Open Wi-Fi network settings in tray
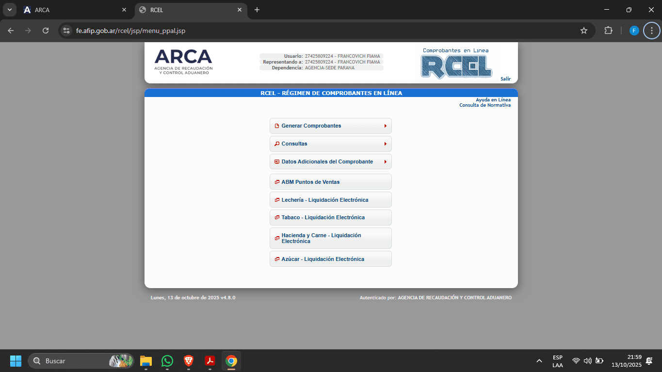Viewport: 662px width, 372px height. (576, 361)
